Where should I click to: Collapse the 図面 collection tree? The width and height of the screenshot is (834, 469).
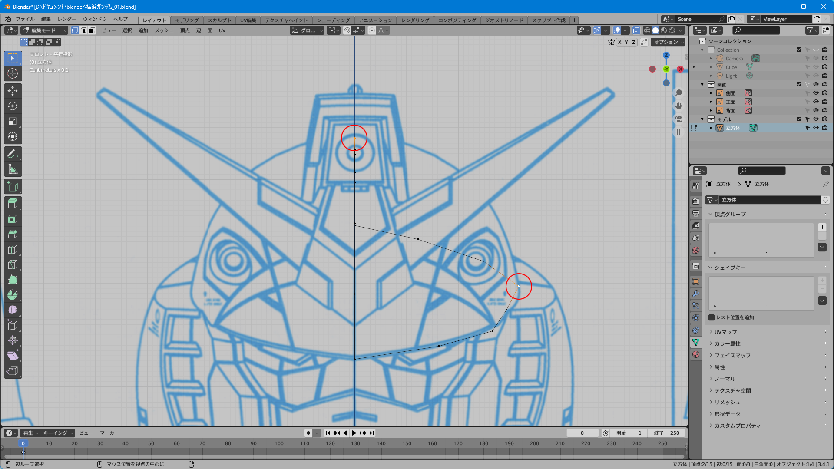(x=702, y=85)
